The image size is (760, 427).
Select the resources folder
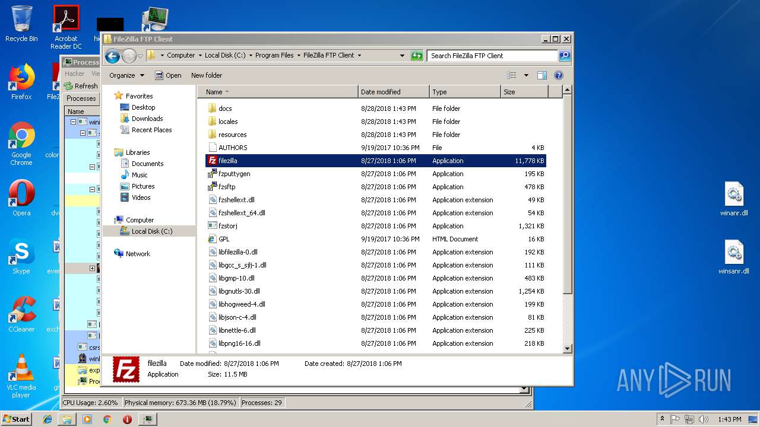point(375,135)
